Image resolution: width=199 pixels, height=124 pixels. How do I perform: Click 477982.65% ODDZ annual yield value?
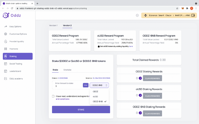(82, 43)
